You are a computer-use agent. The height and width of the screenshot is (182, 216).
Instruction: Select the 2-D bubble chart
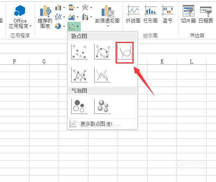pos(80,106)
